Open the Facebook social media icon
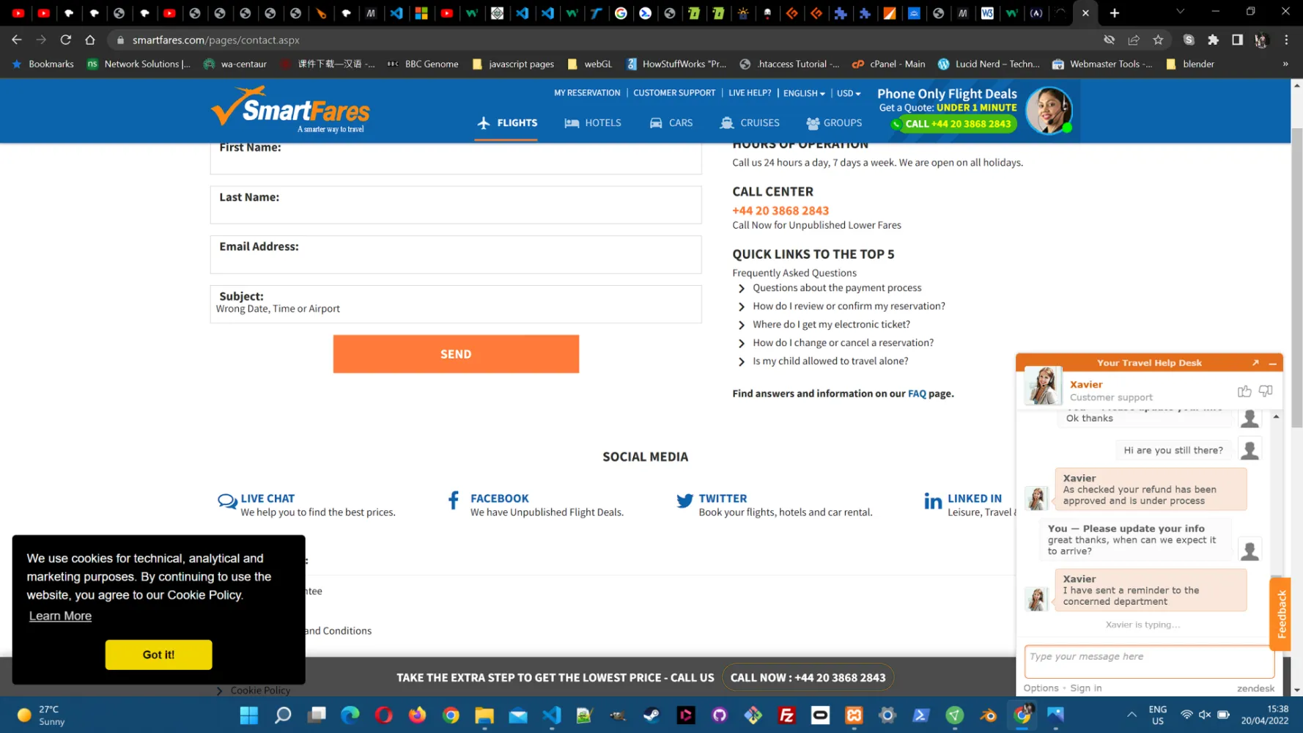This screenshot has height=733, width=1303. pyautogui.click(x=454, y=501)
